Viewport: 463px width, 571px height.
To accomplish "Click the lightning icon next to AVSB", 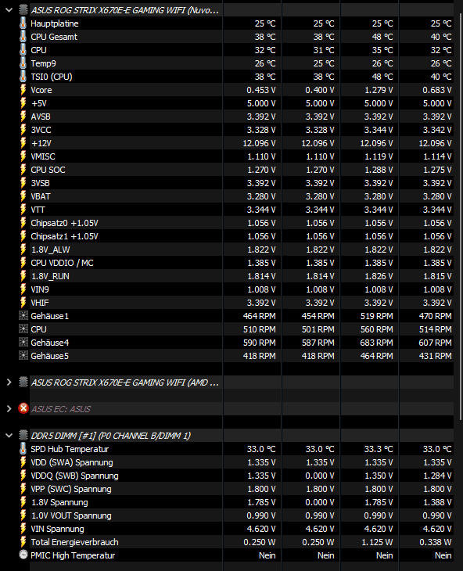I will pyautogui.click(x=23, y=117).
